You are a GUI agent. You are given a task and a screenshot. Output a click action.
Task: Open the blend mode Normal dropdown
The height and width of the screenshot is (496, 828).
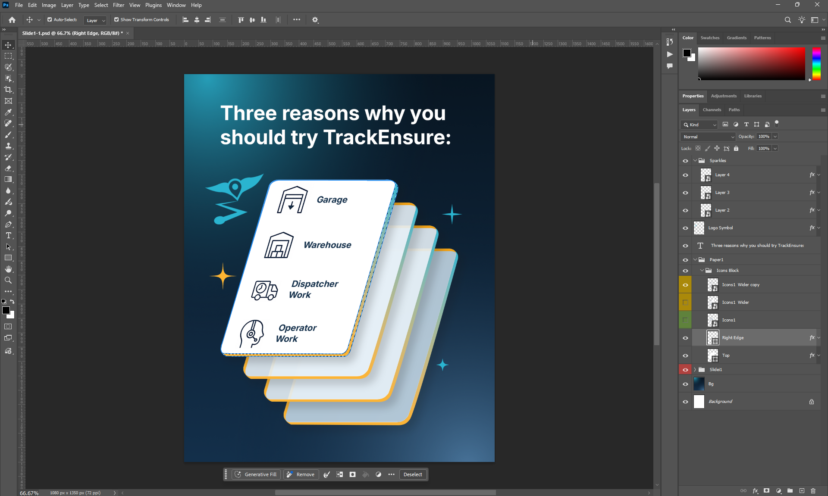pos(708,137)
